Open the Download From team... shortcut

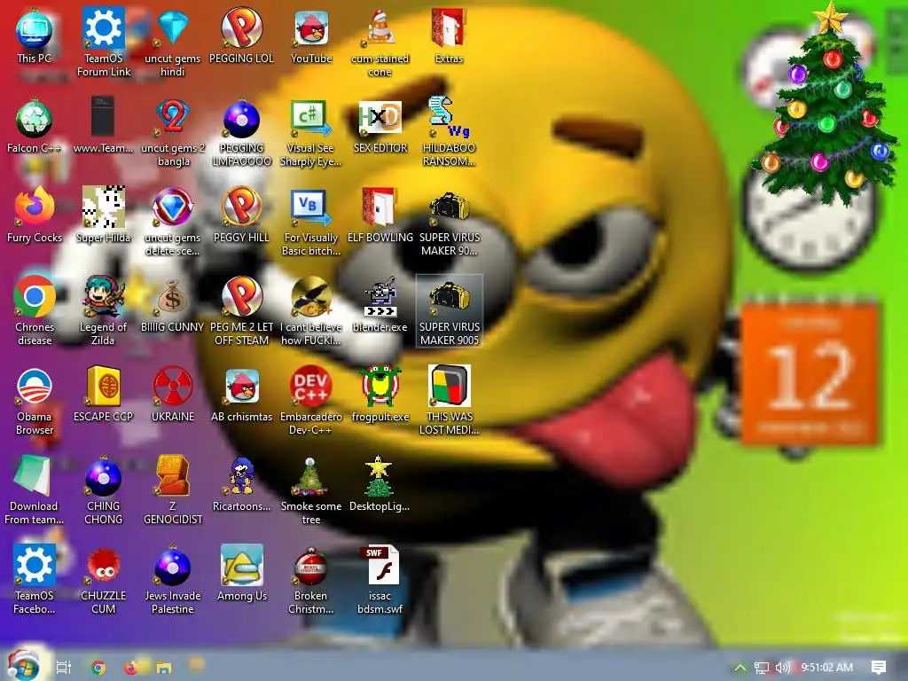click(35, 489)
